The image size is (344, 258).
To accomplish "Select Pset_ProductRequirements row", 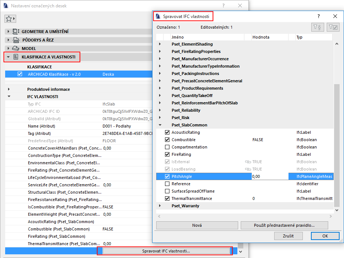I will [x=245, y=88].
